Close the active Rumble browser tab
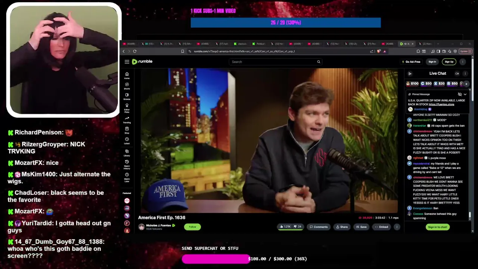Viewport: 478px width, 269px height. (x=412, y=44)
